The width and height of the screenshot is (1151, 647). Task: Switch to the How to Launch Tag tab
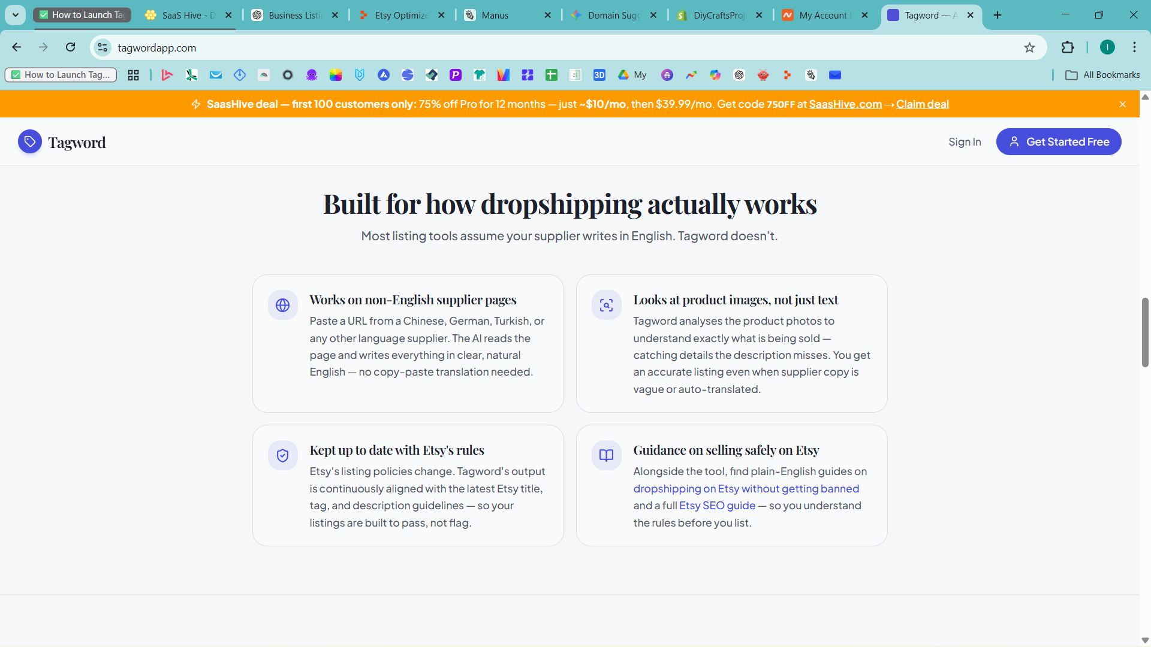click(82, 15)
